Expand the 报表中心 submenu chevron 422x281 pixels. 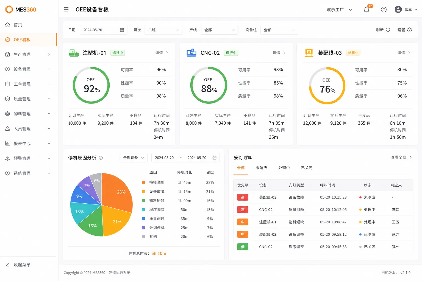pos(49,143)
